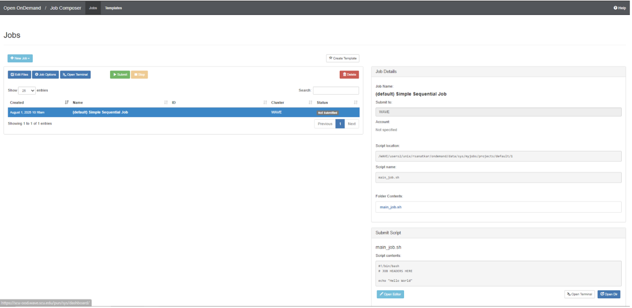The width and height of the screenshot is (632, 308).
Task: Select the Jobs tab in the navbar
Action: tap(93, 8)
